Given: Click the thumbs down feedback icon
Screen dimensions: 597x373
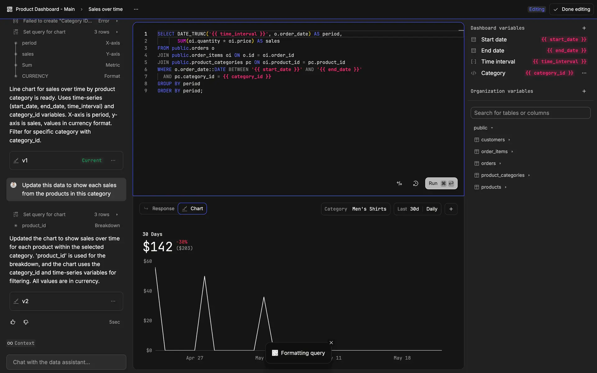Looking at the screenshot, I should pos(26,322).
